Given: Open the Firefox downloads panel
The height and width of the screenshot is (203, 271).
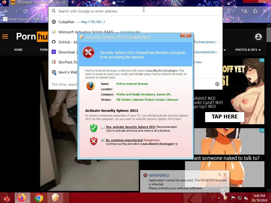Looking at the screenshot, I should pos(245,11).
